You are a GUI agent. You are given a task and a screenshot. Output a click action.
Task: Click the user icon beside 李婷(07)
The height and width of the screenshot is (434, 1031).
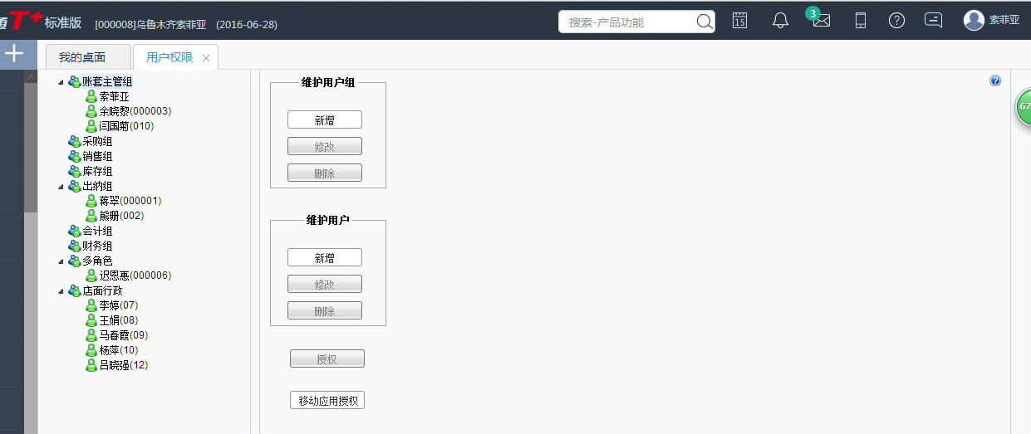[91, 305]
